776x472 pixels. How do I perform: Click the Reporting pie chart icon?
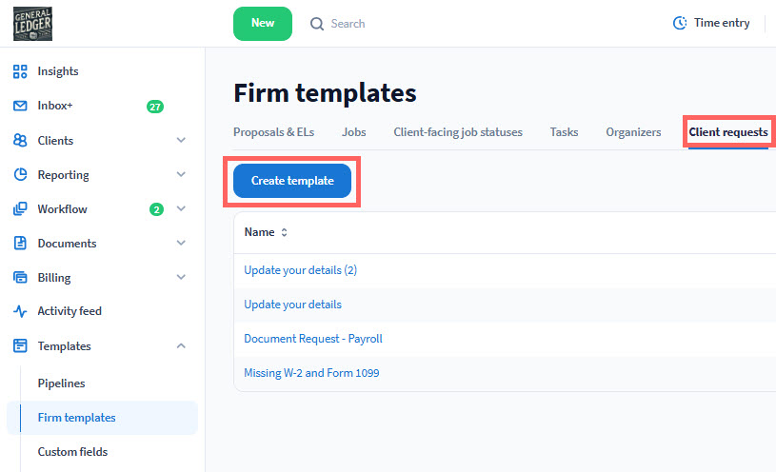pyautogui.click(x=20, y=175)
